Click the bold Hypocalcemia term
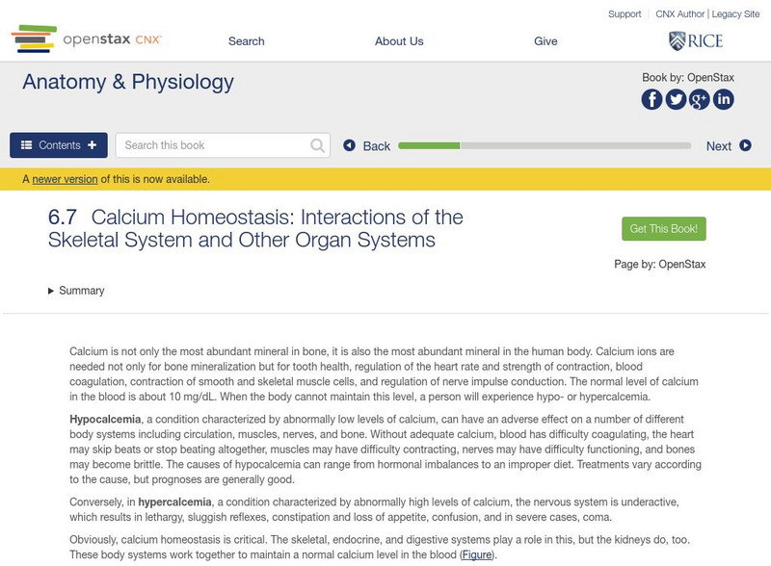Image resolution: width=771 pixels, height=566 pixels. pyautogui.click(x=105, y=419)
